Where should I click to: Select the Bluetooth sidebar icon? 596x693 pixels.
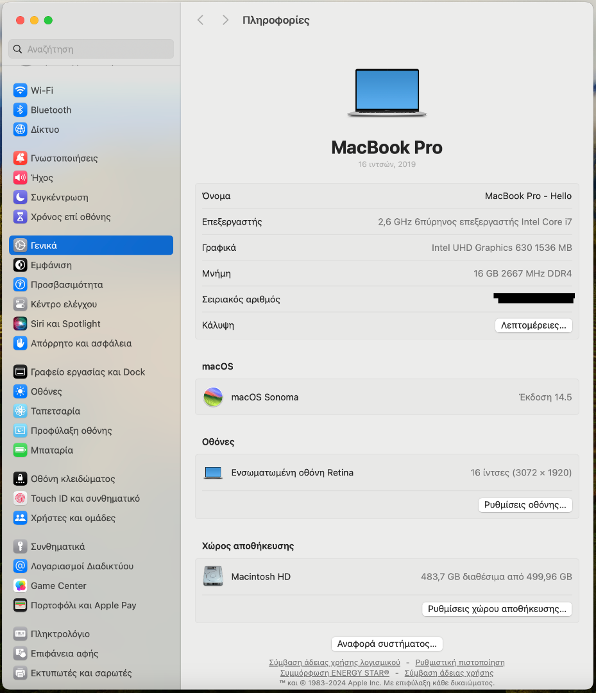(20, 110)
